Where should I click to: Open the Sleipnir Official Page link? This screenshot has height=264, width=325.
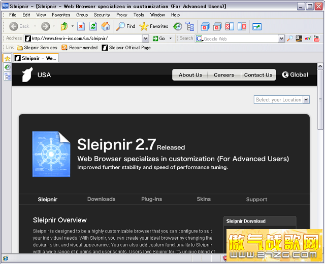pos(126,48)
